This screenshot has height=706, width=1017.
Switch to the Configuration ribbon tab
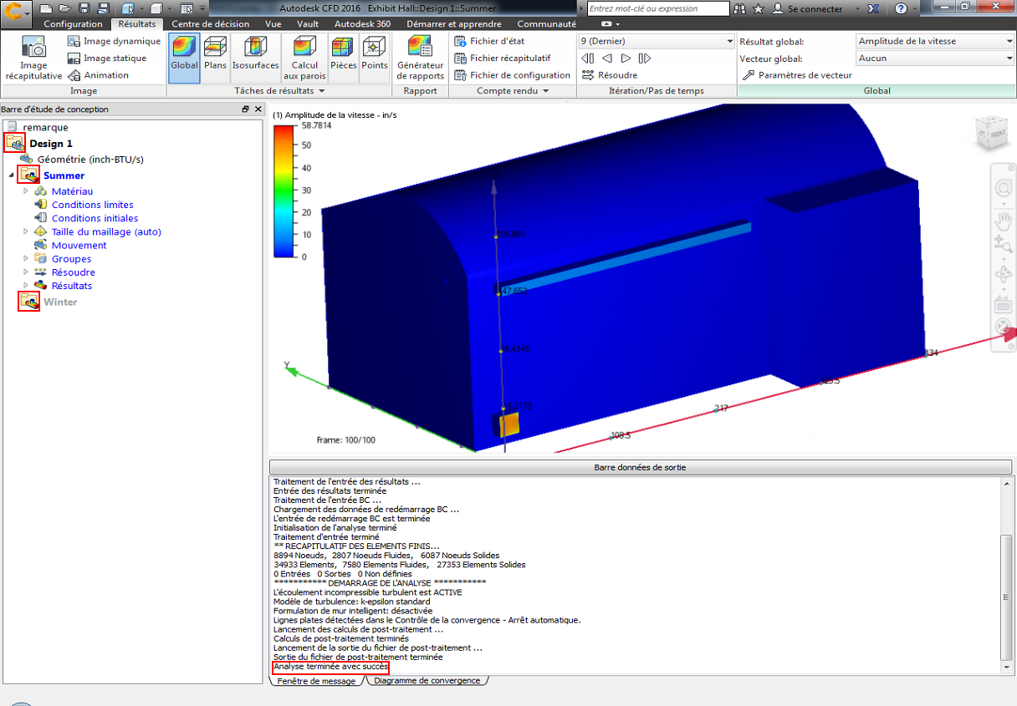click(74, 24)
